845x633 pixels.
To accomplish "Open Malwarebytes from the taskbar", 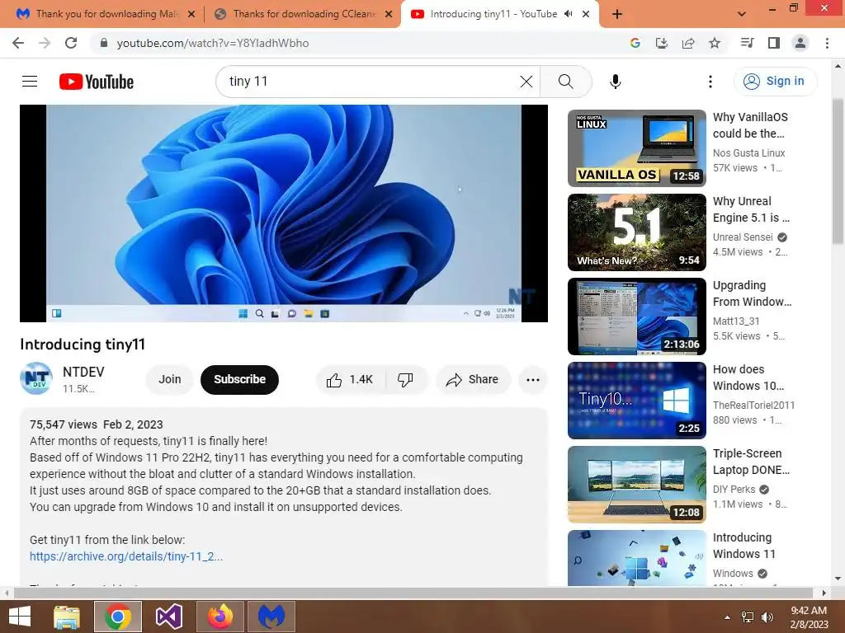I will click(271, 617).
